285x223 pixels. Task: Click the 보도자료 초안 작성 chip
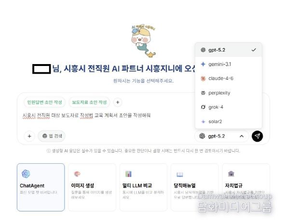pos(89,102)
